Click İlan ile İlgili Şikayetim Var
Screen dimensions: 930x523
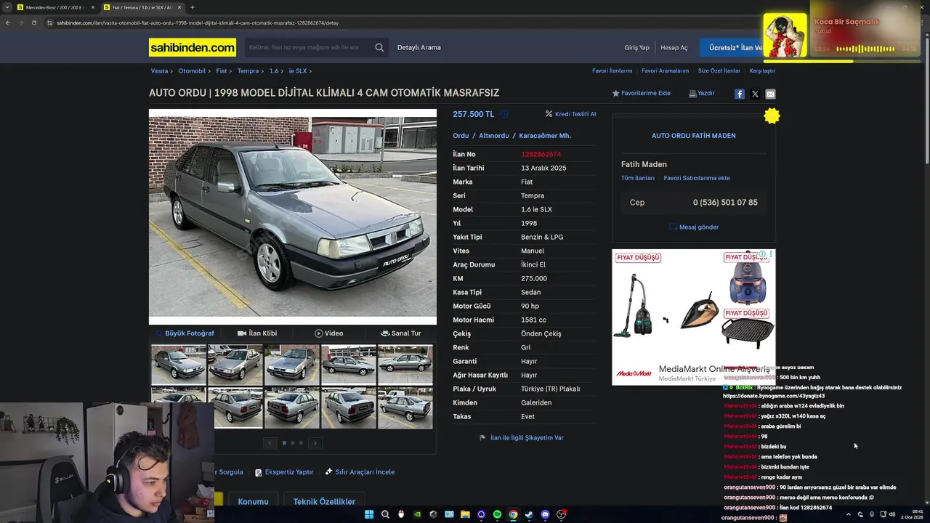click(522, 437)
